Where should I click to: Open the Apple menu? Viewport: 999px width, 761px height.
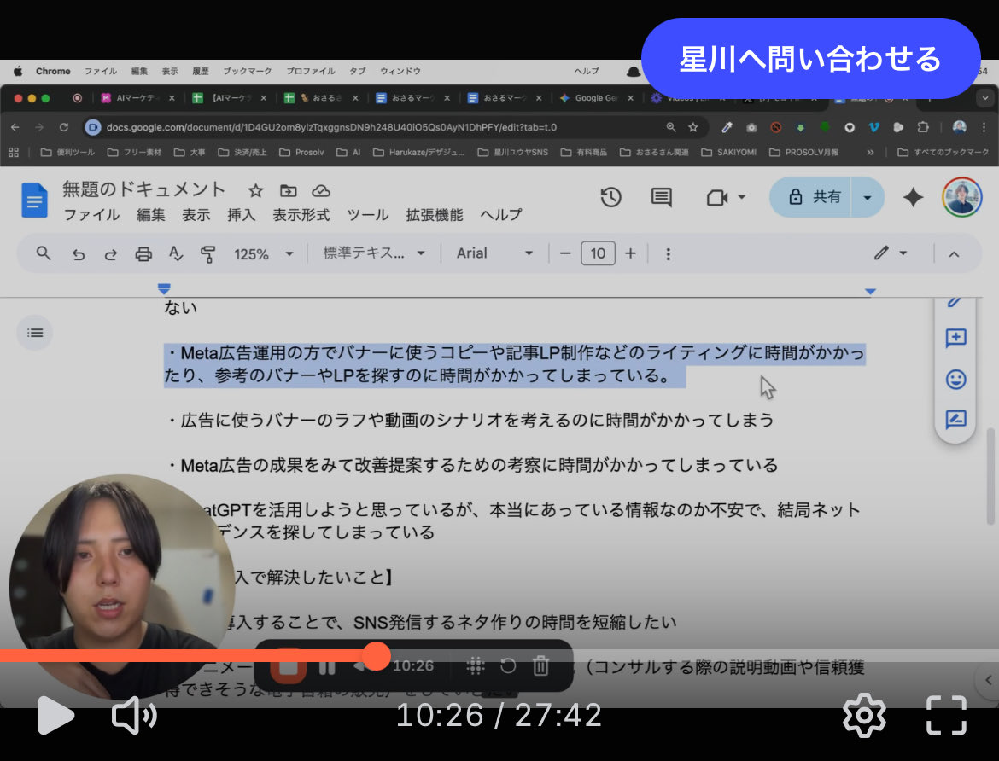tap(18, 72)
